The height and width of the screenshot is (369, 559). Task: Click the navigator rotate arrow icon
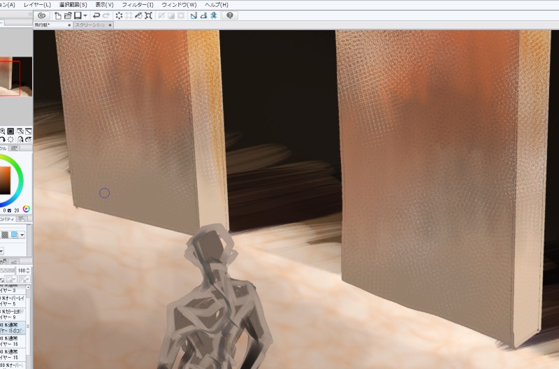(x=2, y=139)
